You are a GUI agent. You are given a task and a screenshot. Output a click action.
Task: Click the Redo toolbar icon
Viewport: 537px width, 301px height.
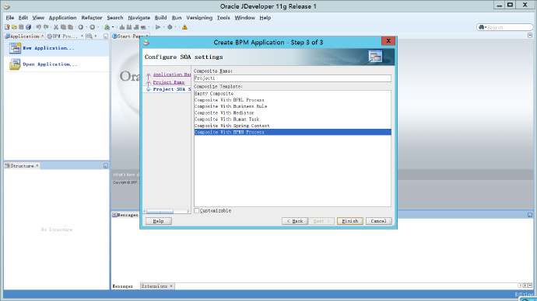click(46, 27)
